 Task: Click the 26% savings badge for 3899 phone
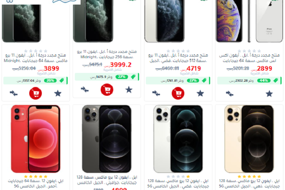click(x=50, y=81)
